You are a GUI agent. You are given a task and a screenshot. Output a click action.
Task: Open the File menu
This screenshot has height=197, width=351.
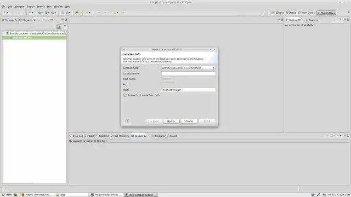coord(3,7)
